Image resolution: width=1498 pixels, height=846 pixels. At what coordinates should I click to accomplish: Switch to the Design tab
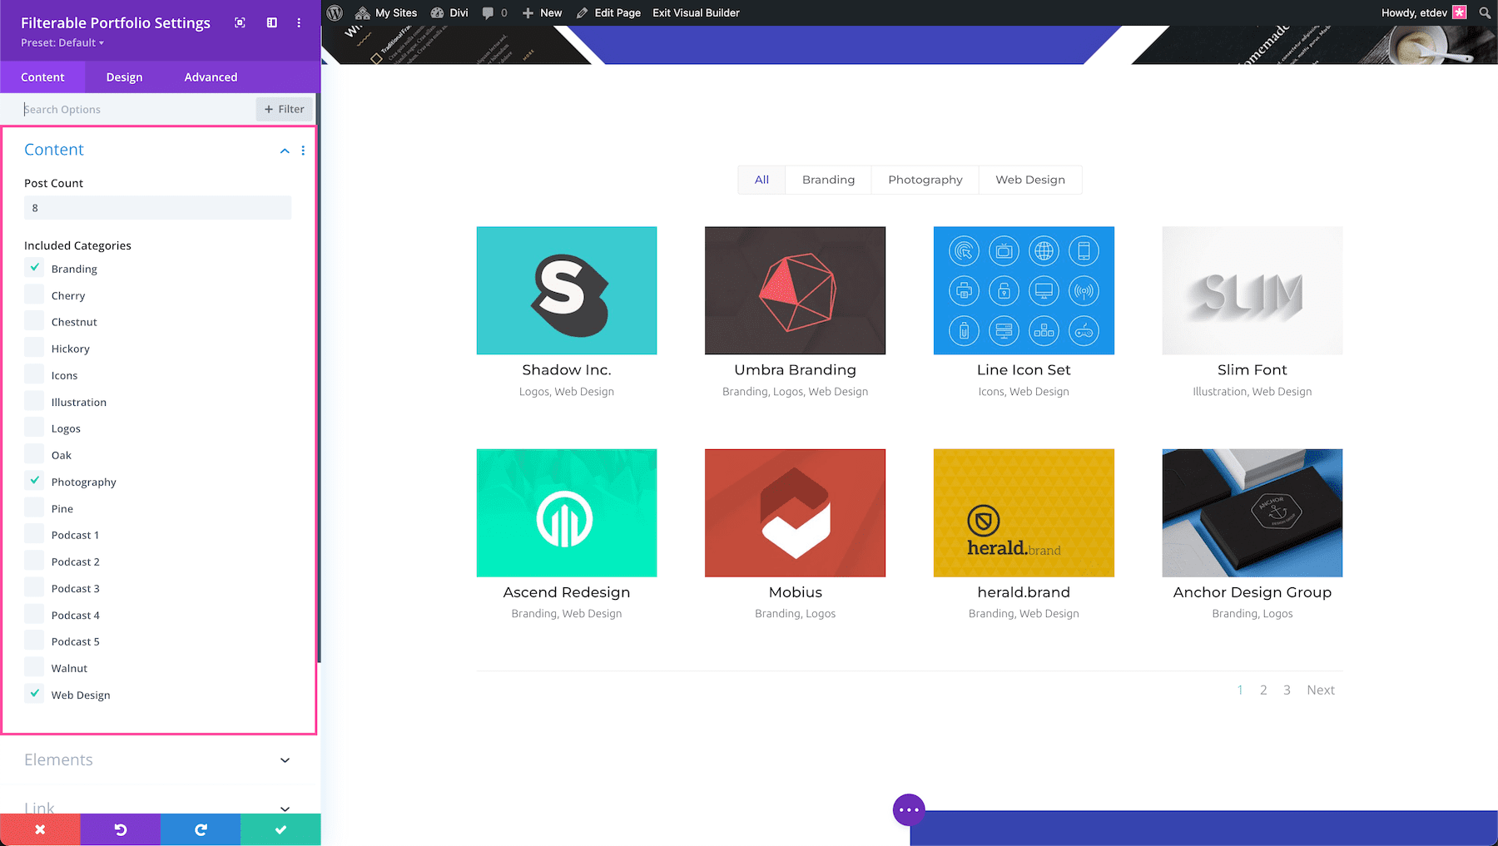pyautogui.click(x=123, y=77)
